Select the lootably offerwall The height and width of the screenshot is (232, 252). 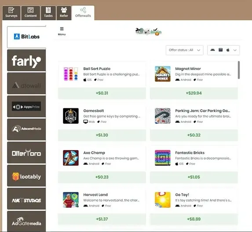[x=26, y=176]
